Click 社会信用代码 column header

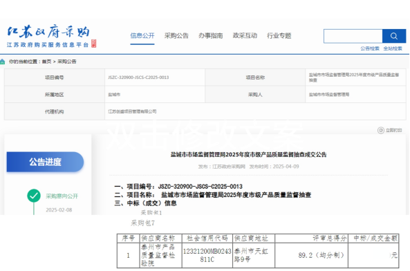tap(207, 238)
